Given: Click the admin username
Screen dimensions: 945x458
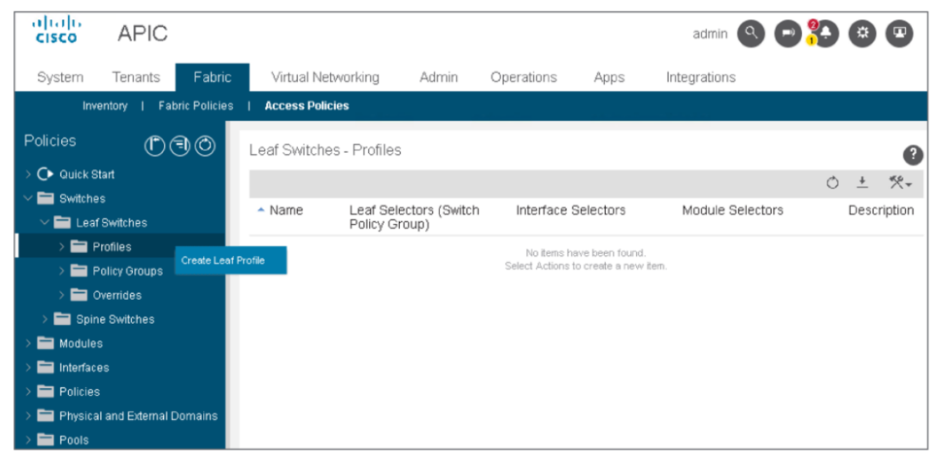Looking at the screenshot, I should click(710, 34).
